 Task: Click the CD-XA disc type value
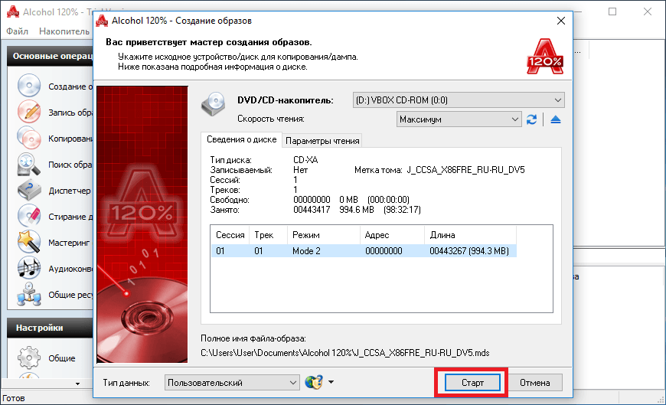[x=305, y=160]
